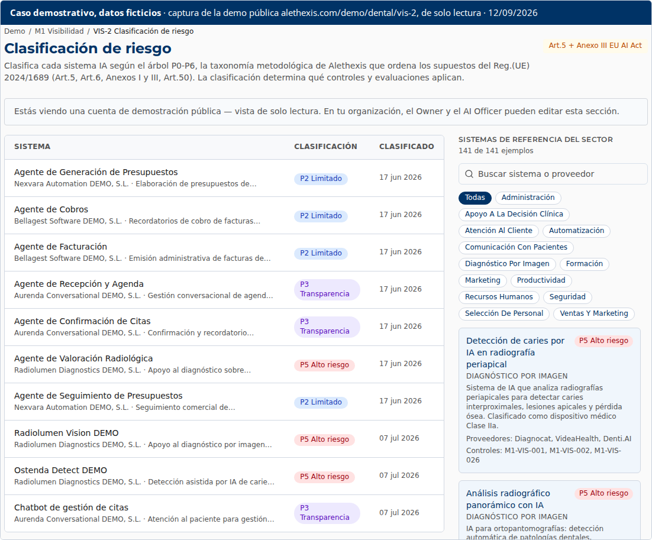The height and width of the screenshot is (540, 652).
Task: Select Agente de Confirmación de Citas
Action: 224,327
